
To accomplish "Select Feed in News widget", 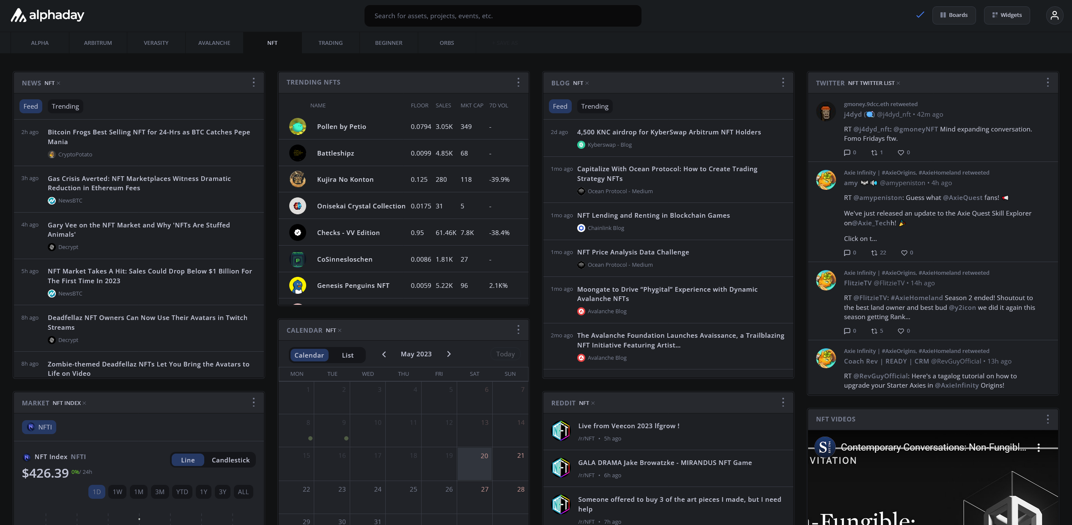I will [30, 106].
